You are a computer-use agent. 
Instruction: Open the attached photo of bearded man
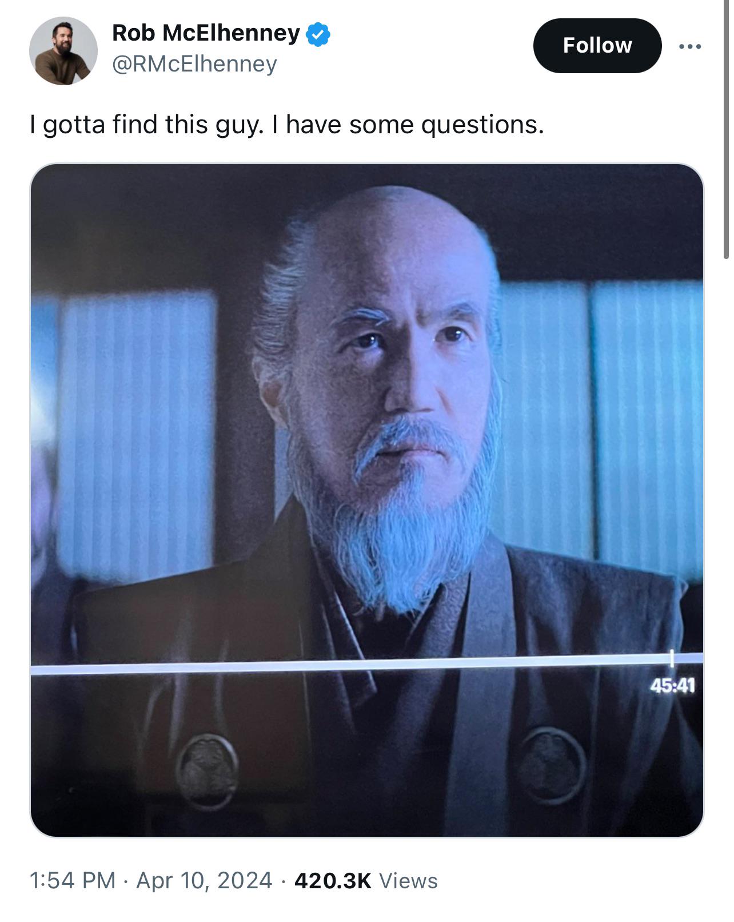pos(367,500)
